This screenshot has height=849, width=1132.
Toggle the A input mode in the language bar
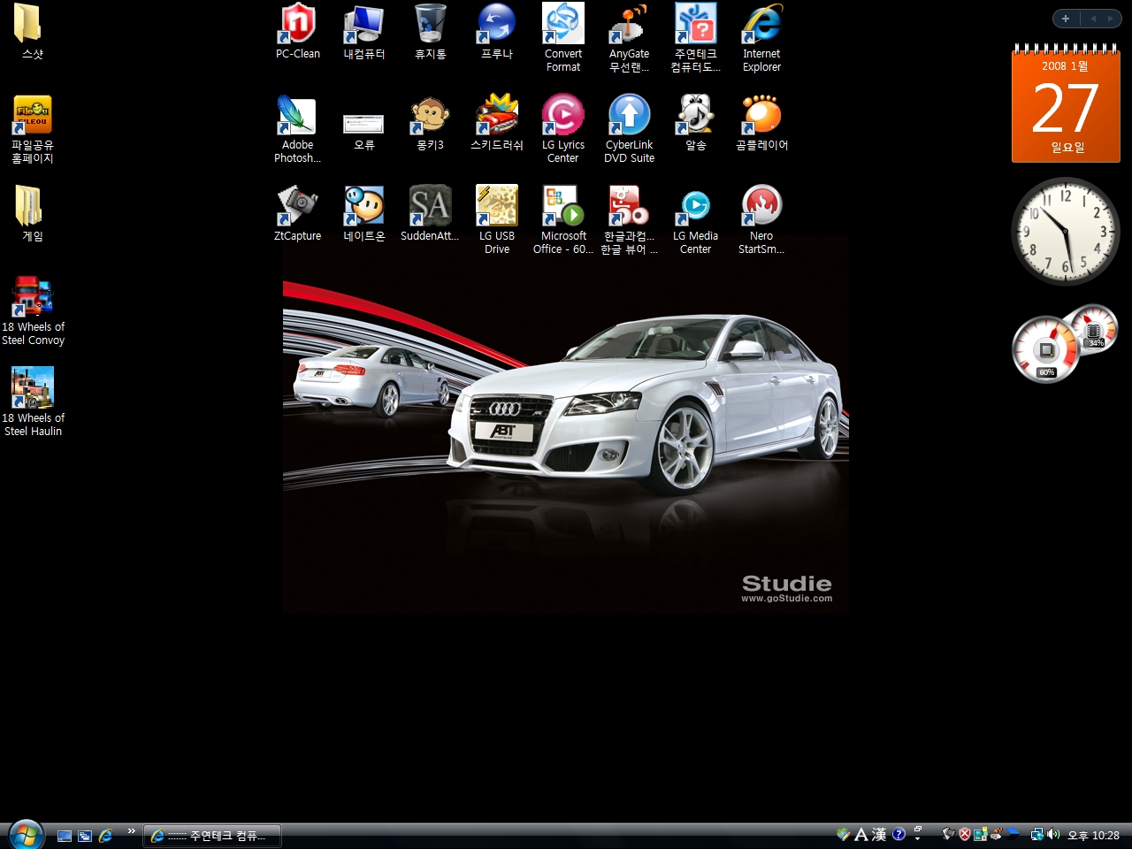coord(861,834)
